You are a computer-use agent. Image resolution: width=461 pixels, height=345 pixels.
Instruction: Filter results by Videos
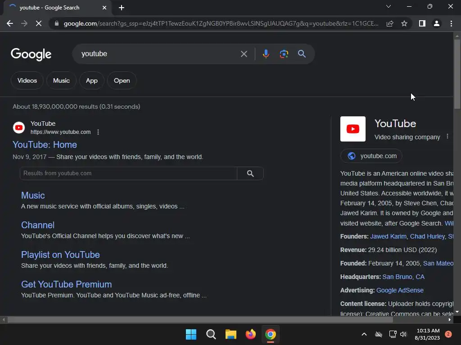click(x=27, y=81)
